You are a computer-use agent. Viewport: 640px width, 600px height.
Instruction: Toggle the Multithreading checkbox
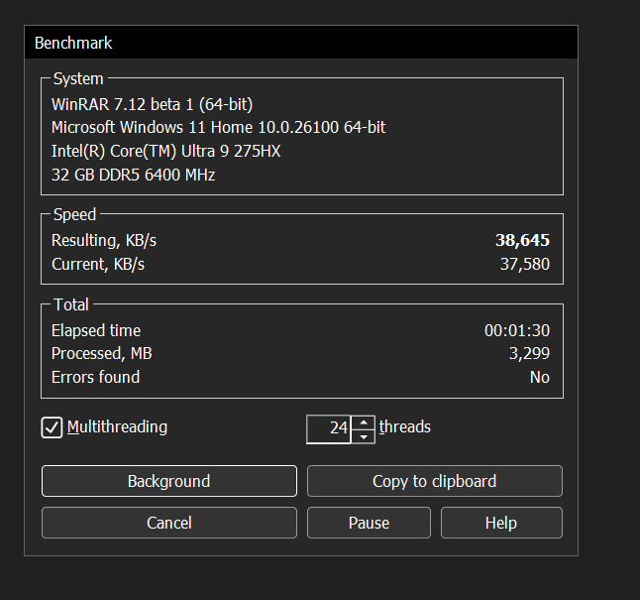(52, 427)
